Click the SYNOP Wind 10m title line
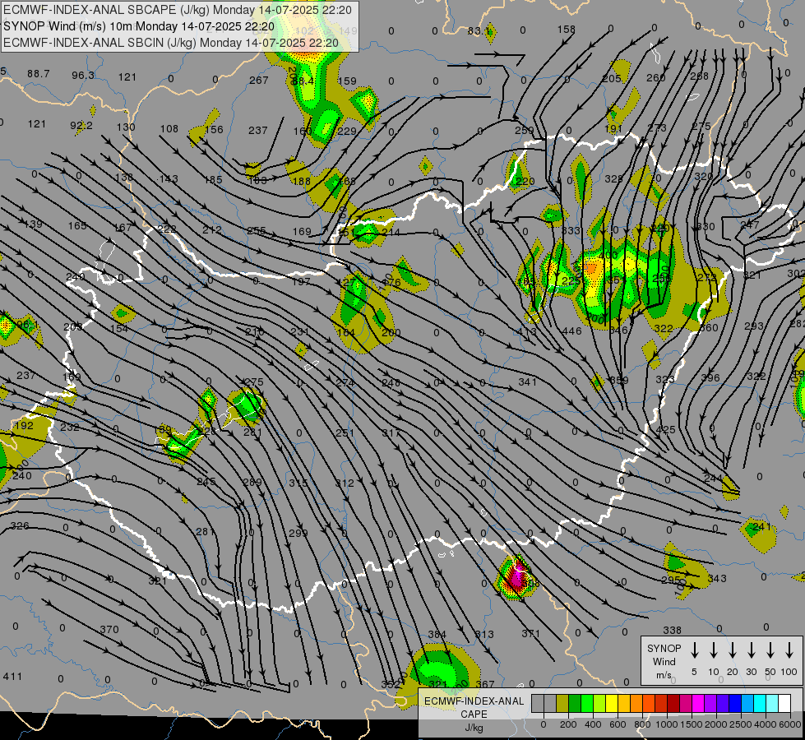The width and height of the screenshot is (805, 740). click(x=139, y=26)
